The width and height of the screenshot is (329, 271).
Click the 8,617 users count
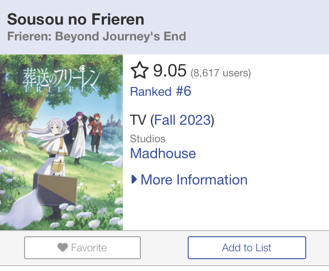pos(221,73)
